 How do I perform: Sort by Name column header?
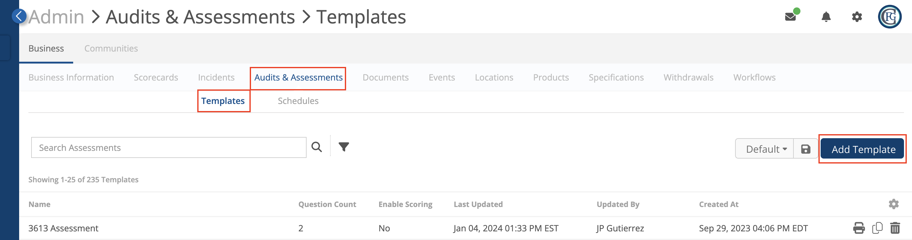[x=39, y=204]
